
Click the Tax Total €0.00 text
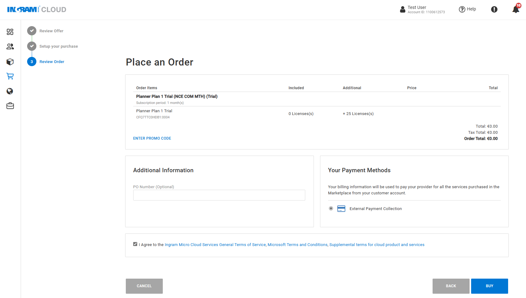[483, 133]
